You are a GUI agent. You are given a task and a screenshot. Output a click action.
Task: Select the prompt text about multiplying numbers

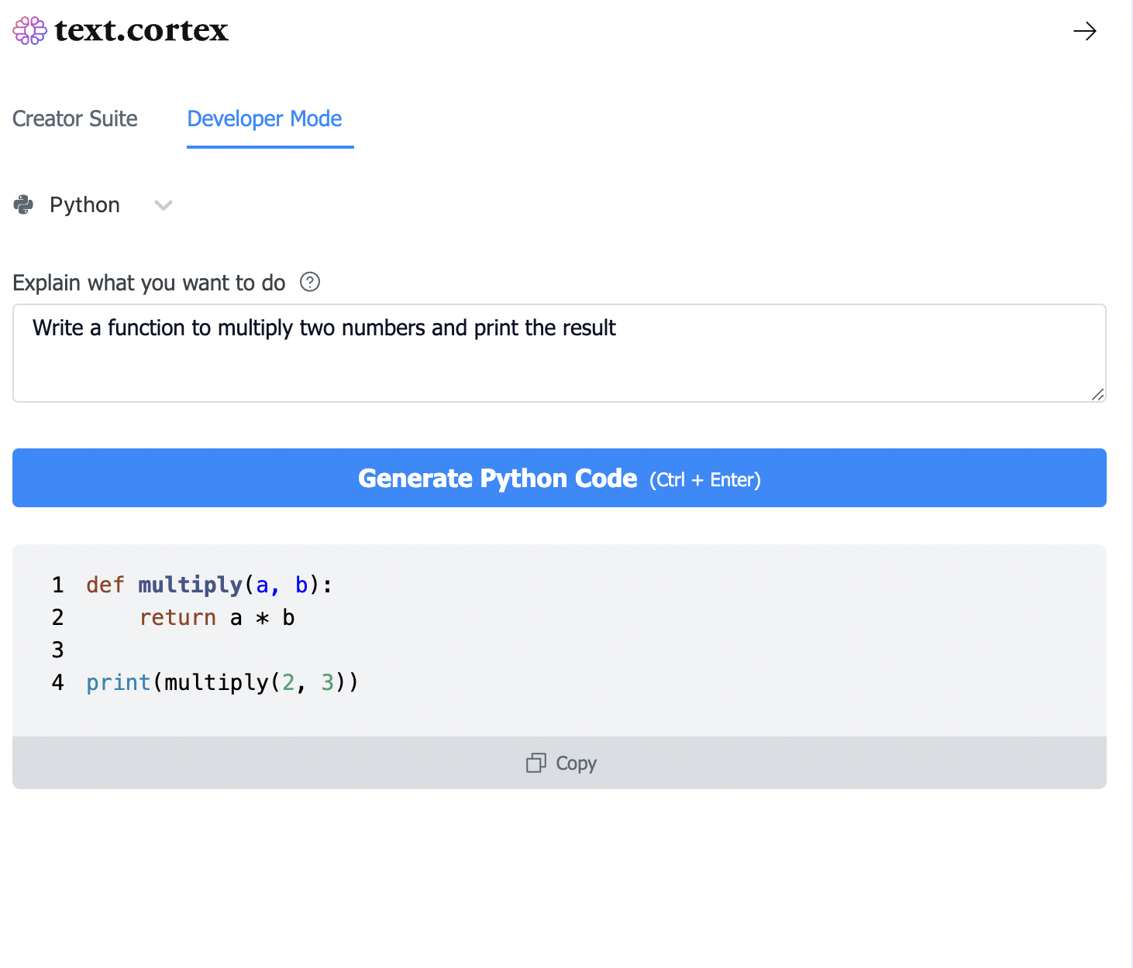323,328
